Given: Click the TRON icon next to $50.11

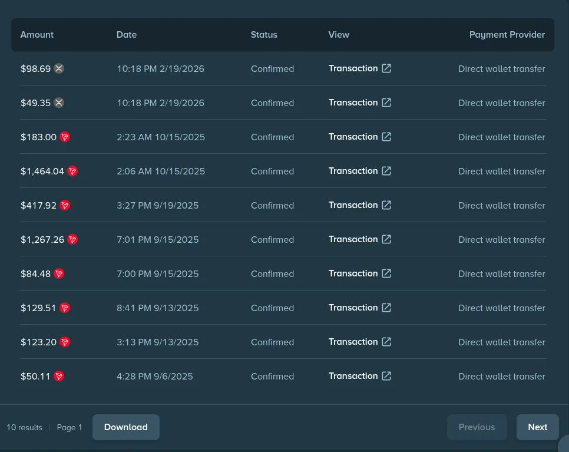Looking at the screenshot, I should point(59,376).
